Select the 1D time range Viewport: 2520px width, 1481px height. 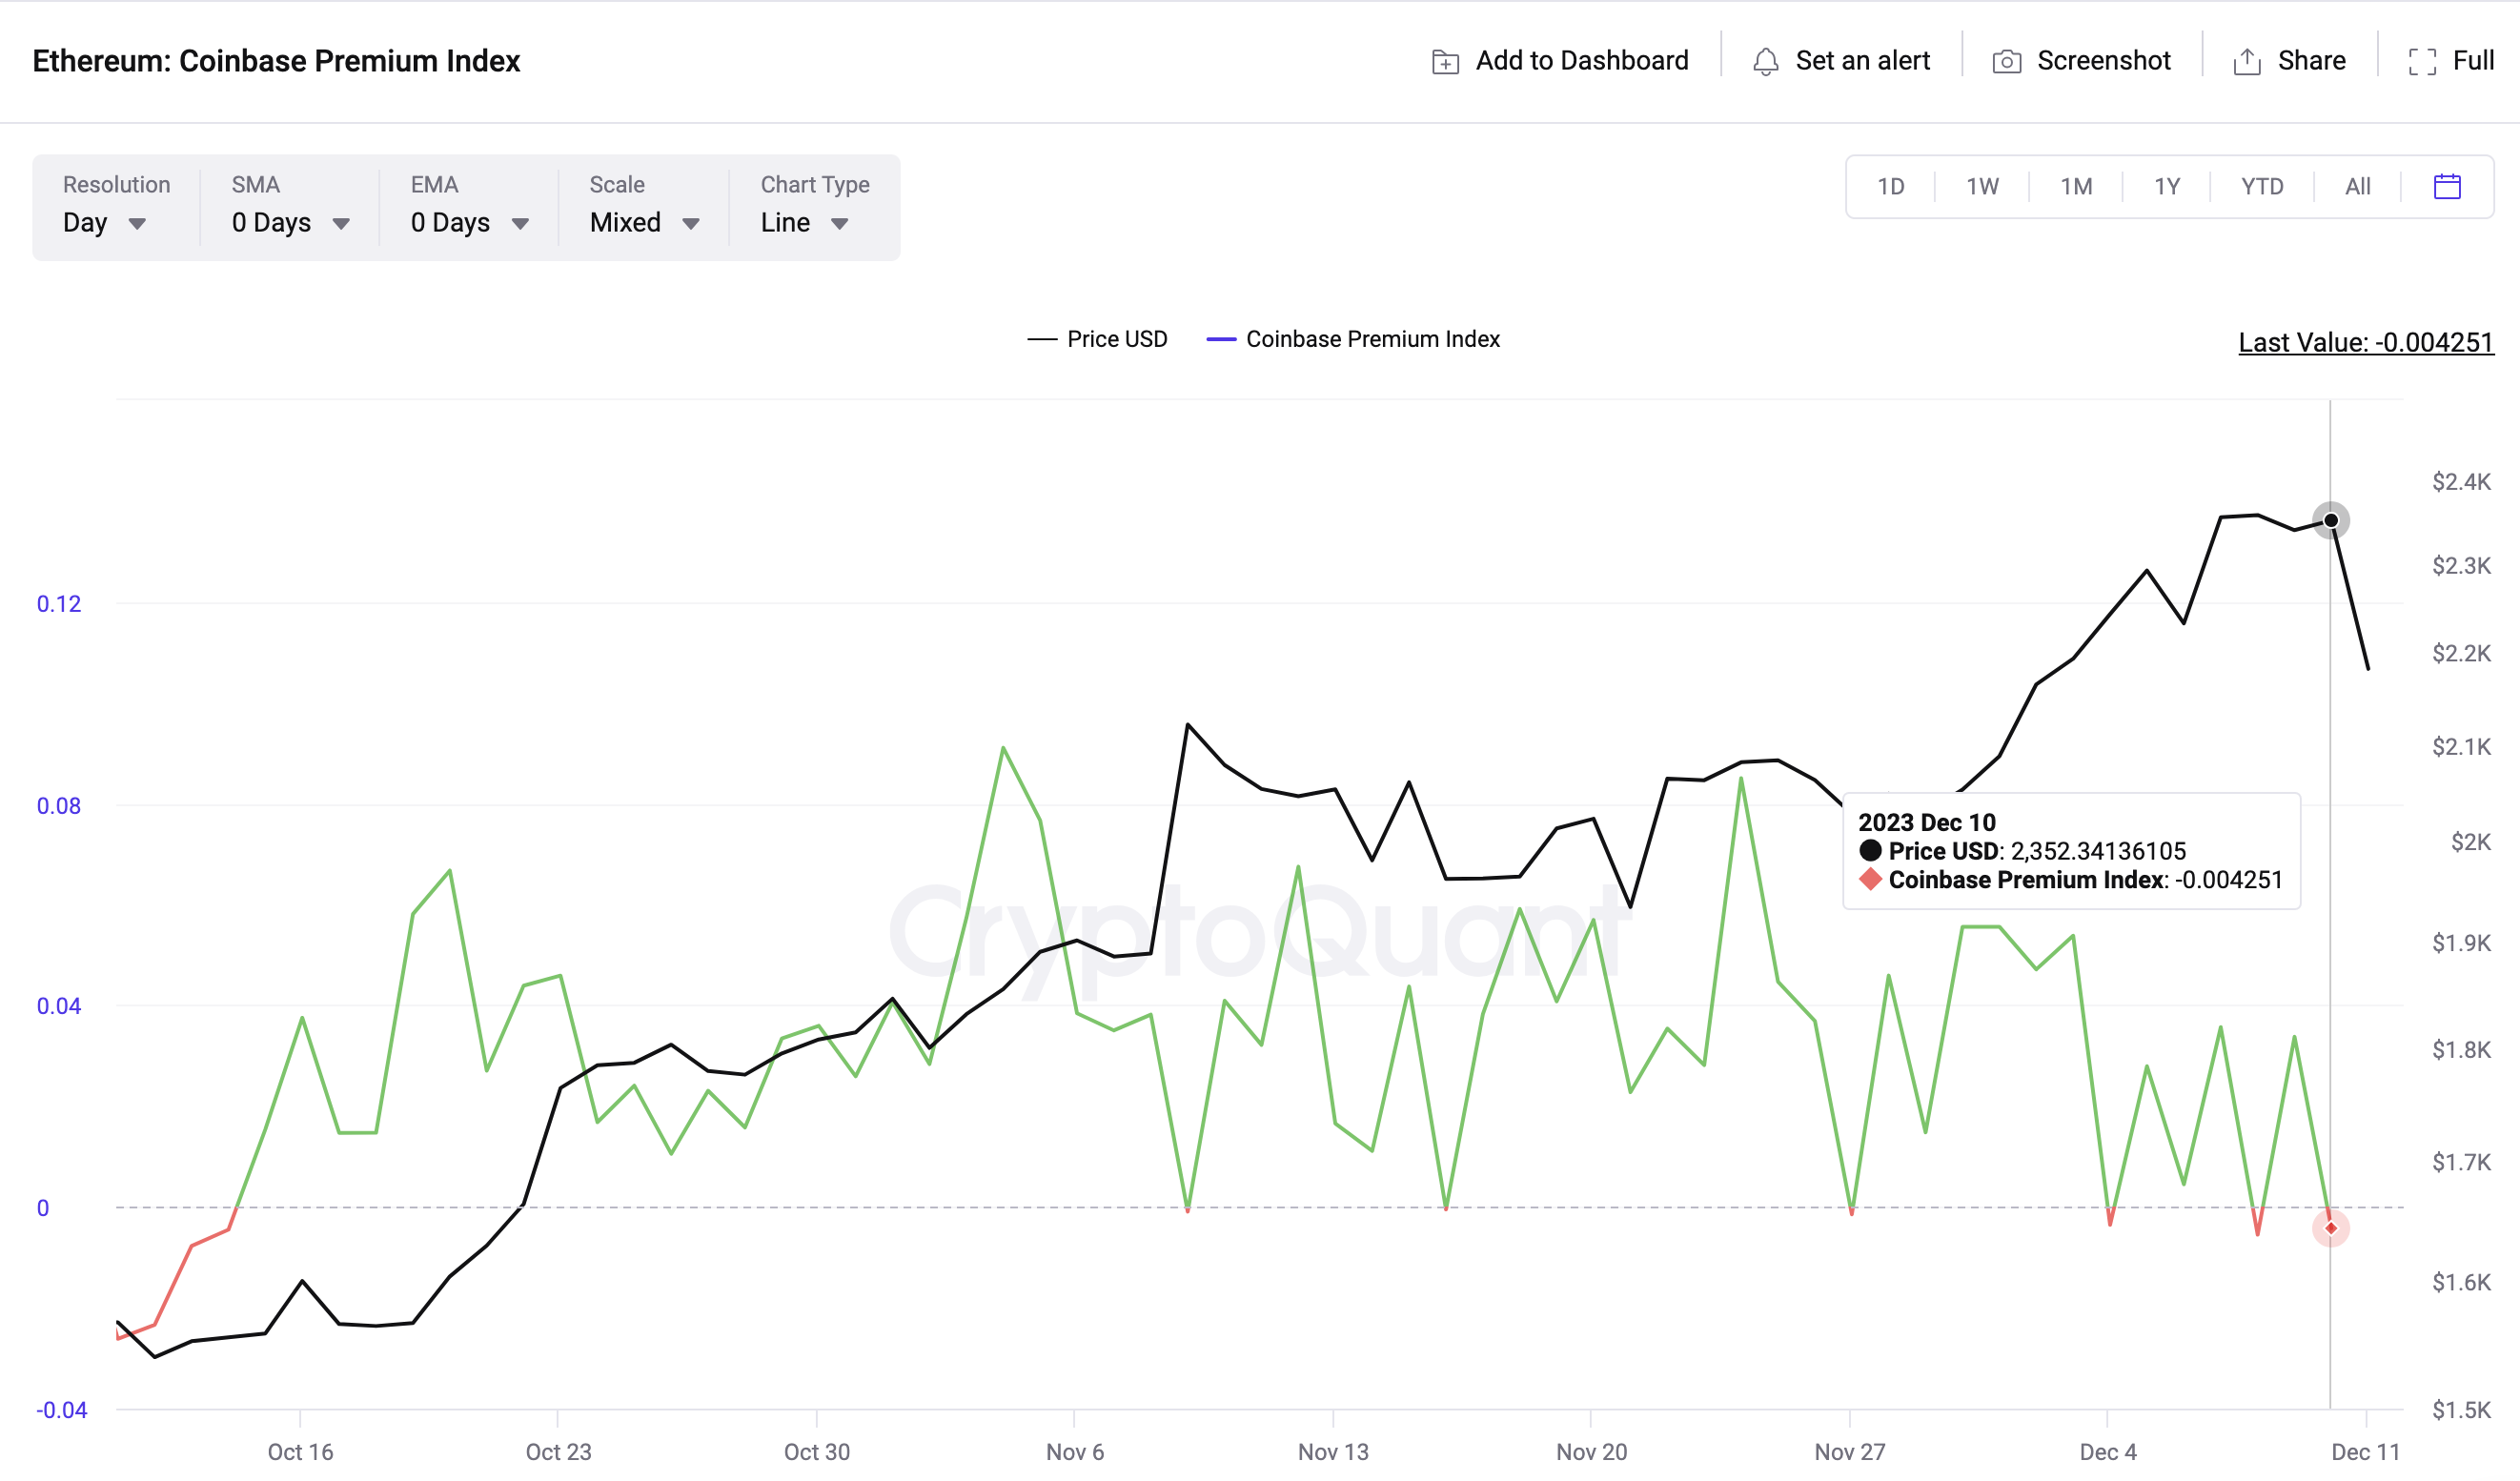tap(1890, 187)
